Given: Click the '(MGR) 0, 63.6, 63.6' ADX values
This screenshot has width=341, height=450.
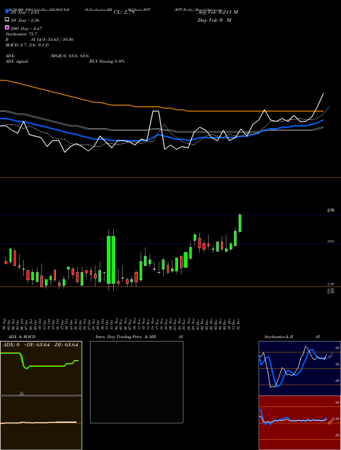Looking at the screenshot, I should tap(70, 56).
